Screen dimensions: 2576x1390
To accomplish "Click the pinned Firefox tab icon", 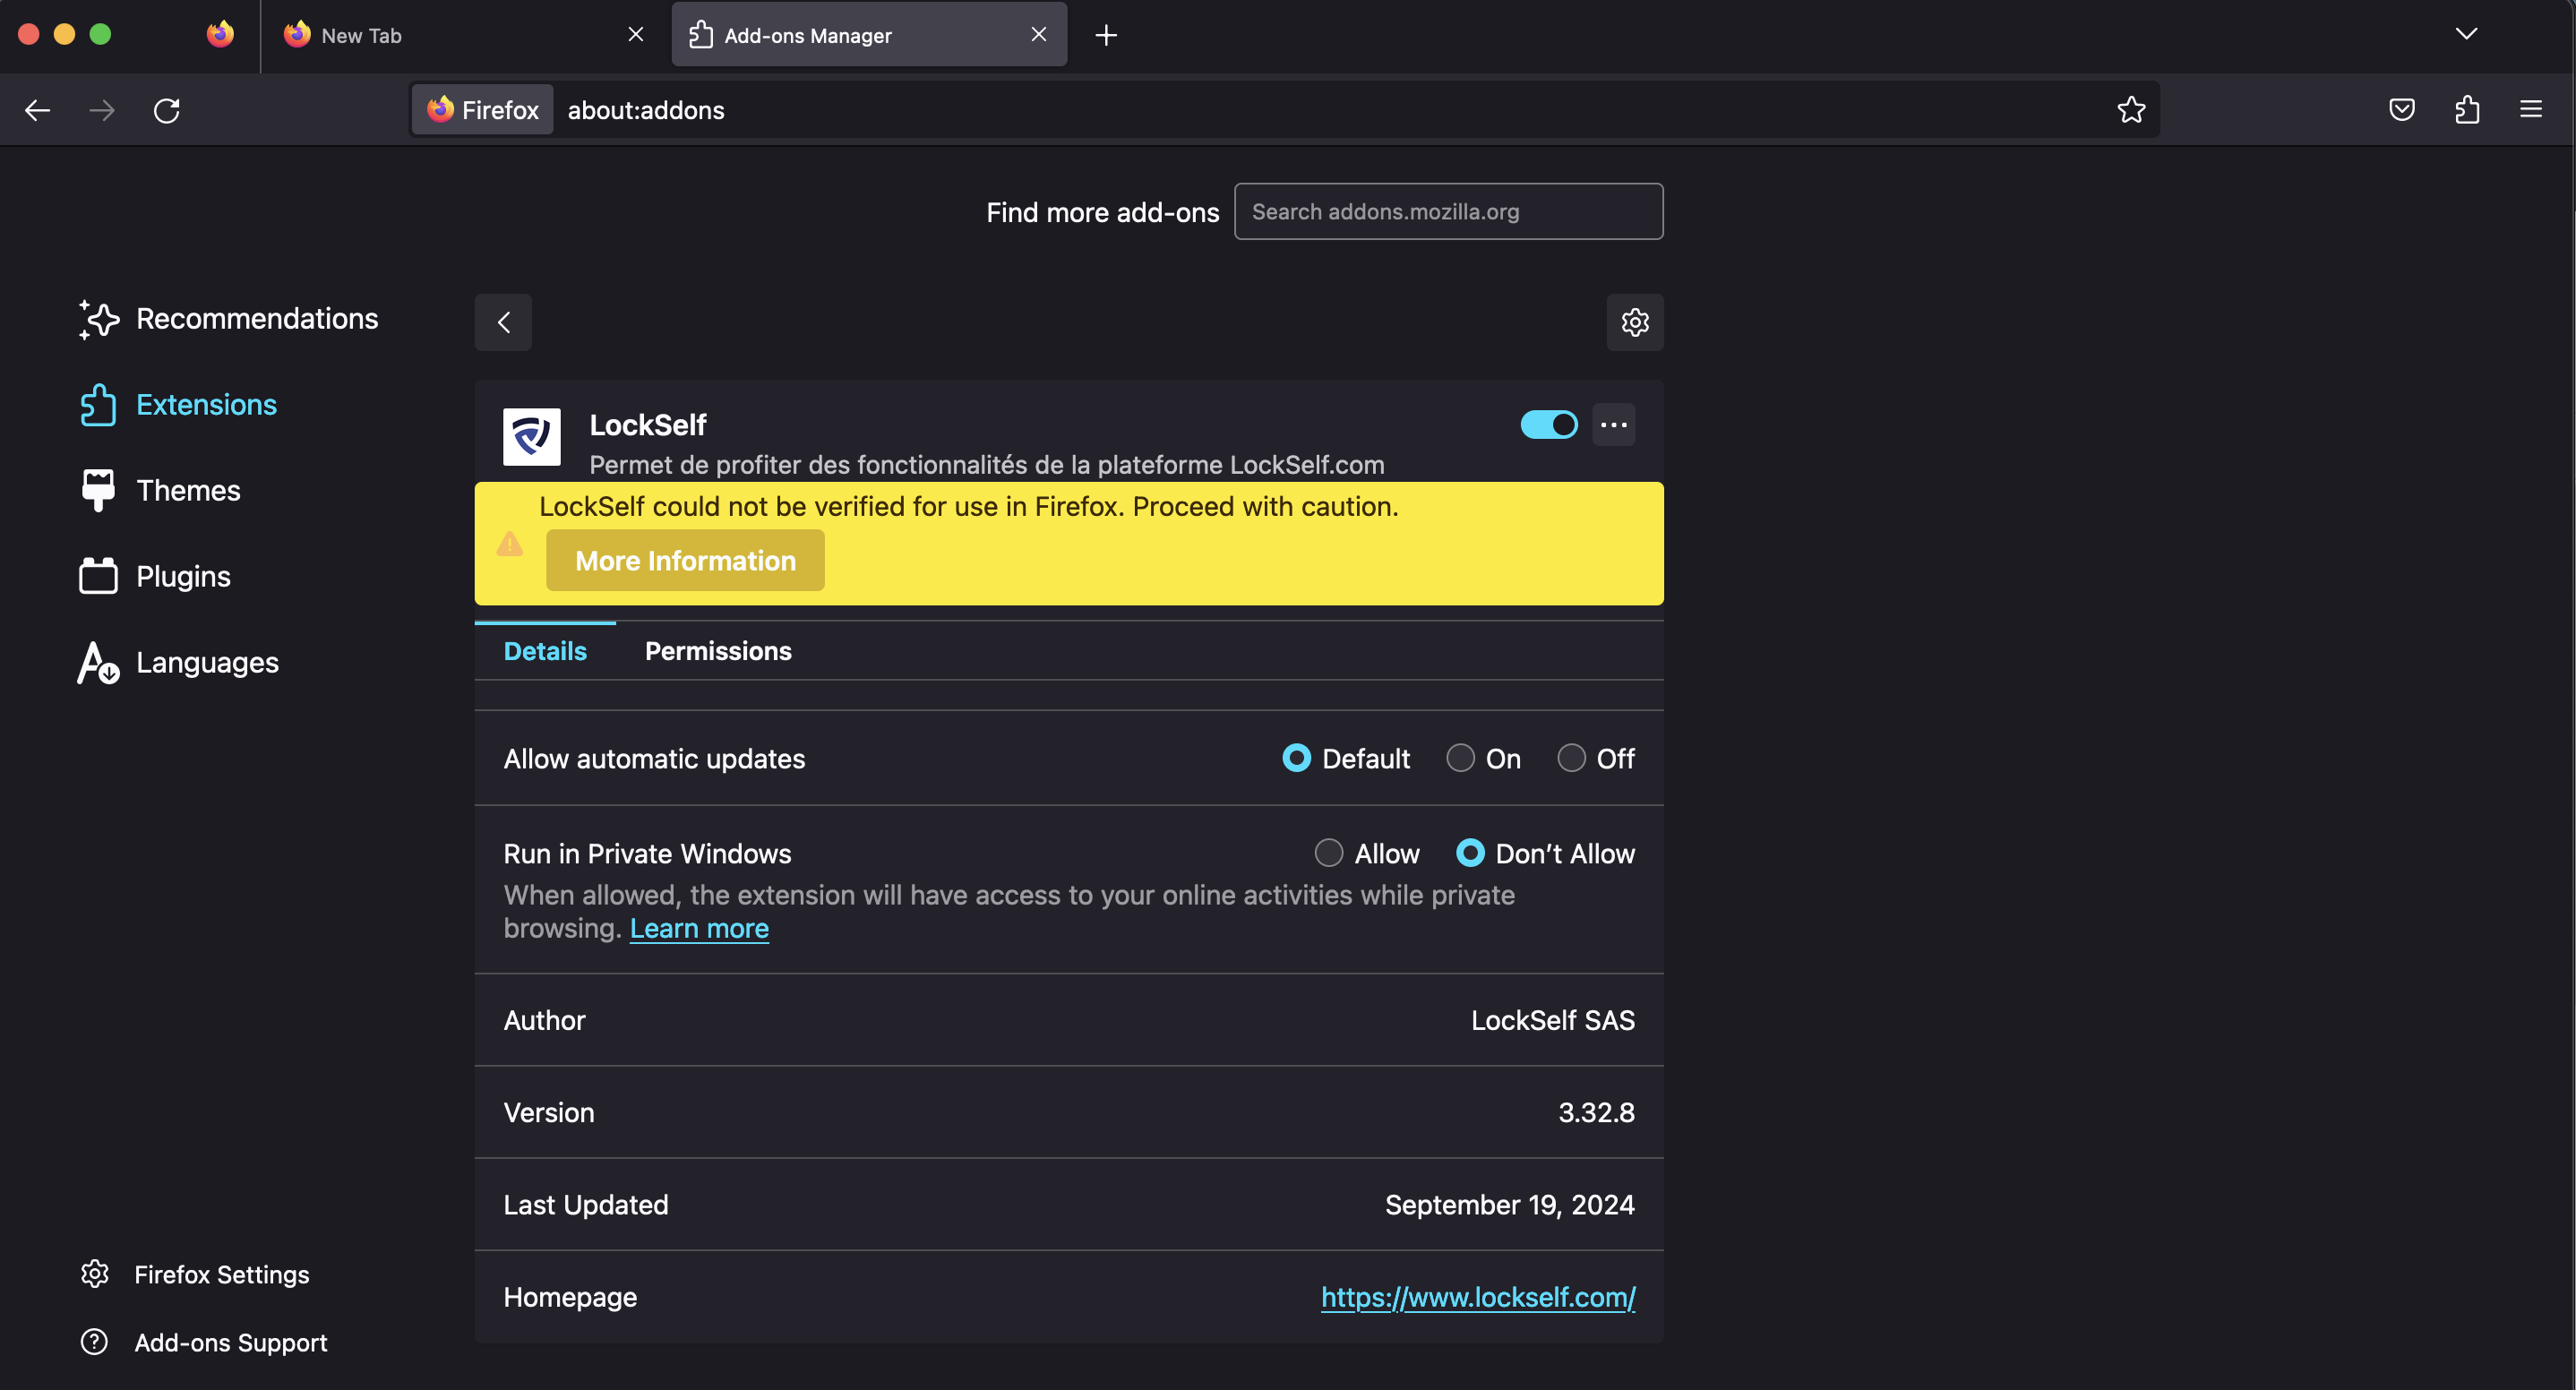I will [220, 35].
